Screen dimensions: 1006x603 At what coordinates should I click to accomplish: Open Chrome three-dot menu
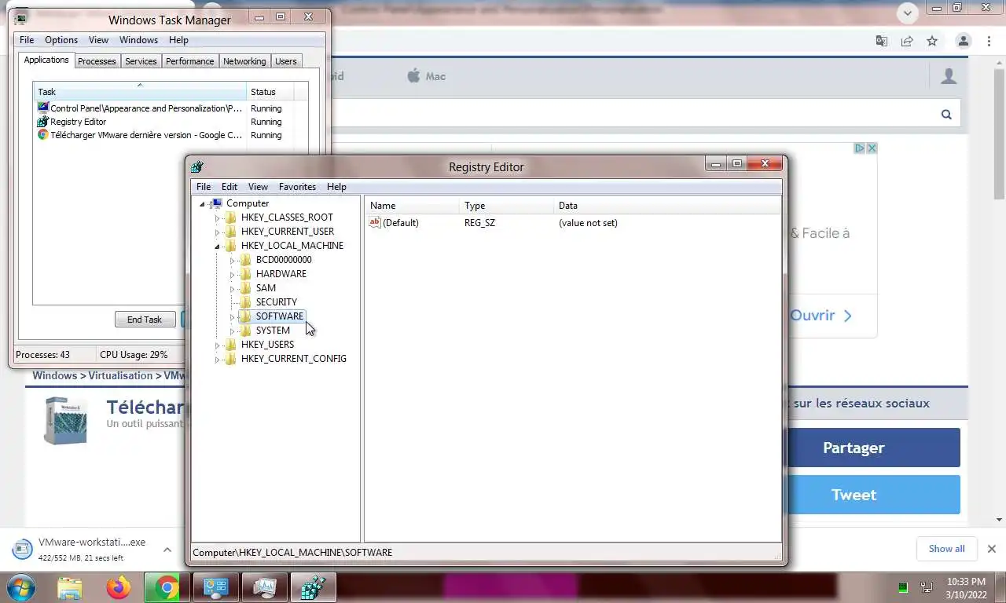[x=988, y=41]
